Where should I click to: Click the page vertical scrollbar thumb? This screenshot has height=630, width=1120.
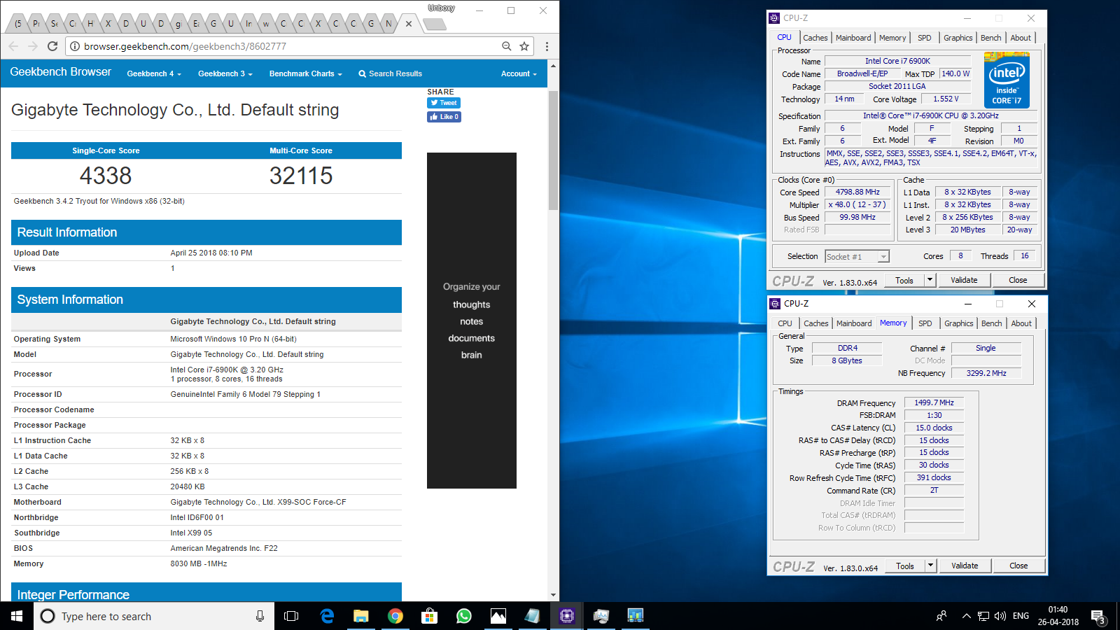[x=553, y=150]
